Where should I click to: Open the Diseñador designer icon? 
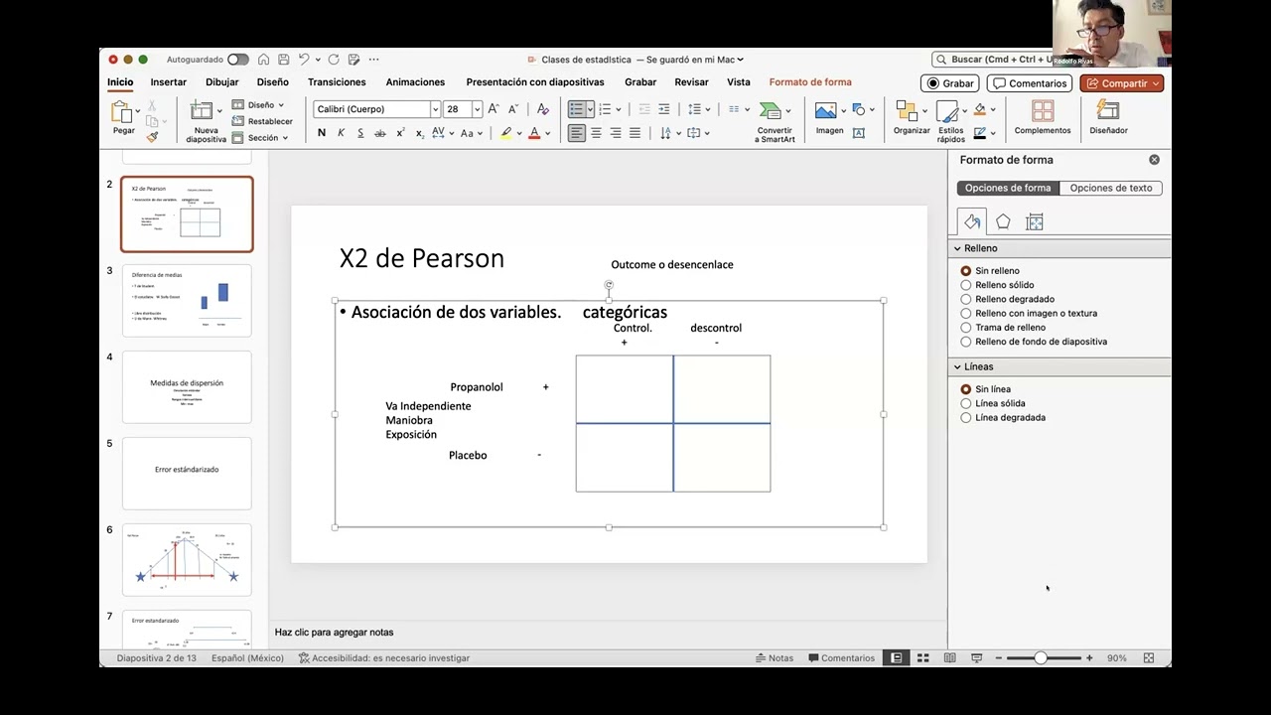point(1108,111)
